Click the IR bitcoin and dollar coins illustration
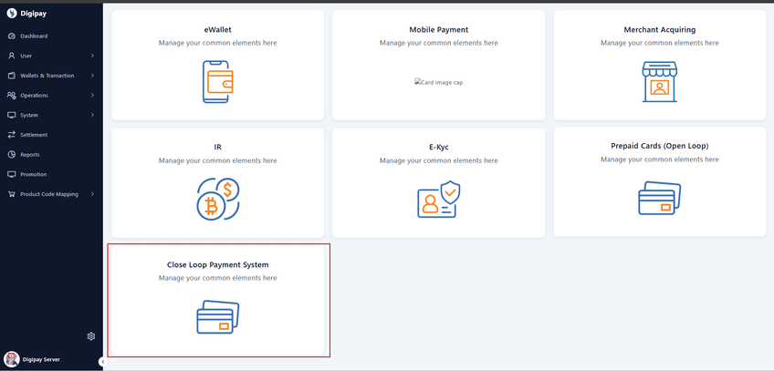Viewport: 774px width, 371px height. tap(217, 199)
